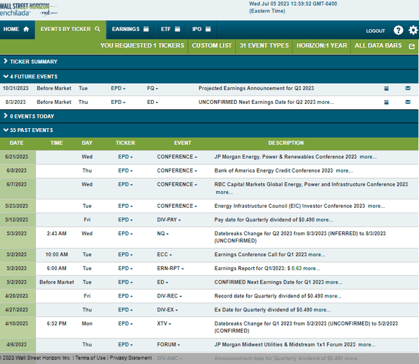Open the Earnings calendar tab
Image resolution: width=419 pixels, height=364 pixels.
tap(130, 29)
